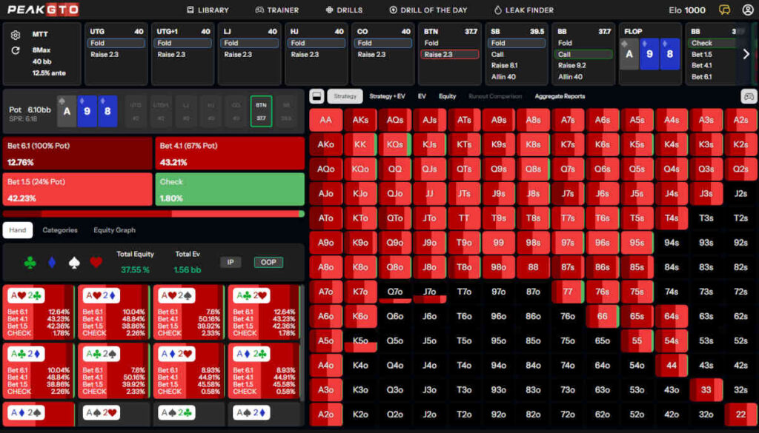Select the AKs cell in the range grid

360,120
